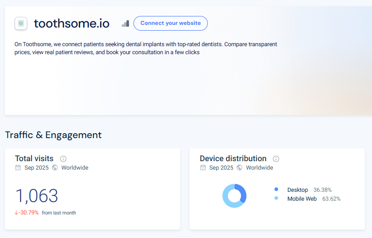
Task: Click Worldwide label in Device distribution card
Action: 259,168
